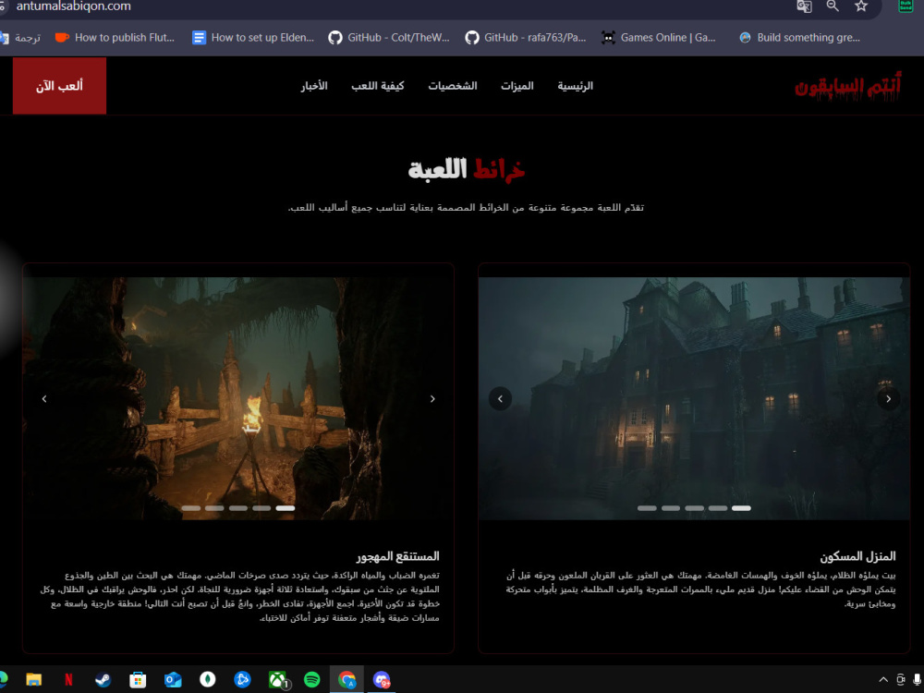
Task: Open Steam from the taskbar
Action: (103, 679)
